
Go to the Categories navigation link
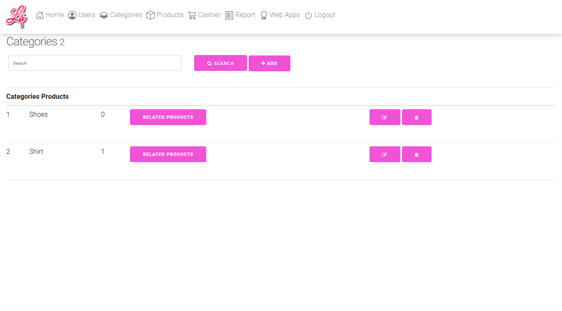[x=126, y=15]
